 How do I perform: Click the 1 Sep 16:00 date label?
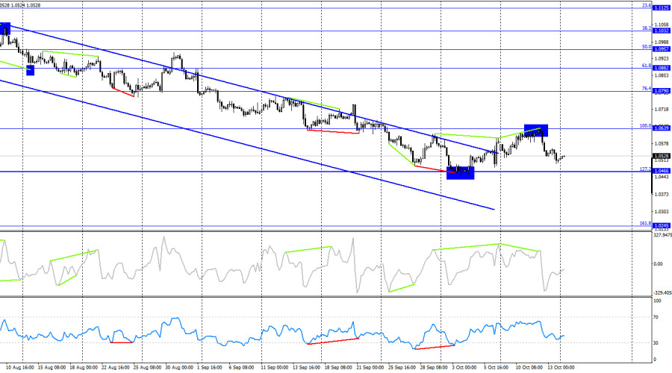click(210, 368)
